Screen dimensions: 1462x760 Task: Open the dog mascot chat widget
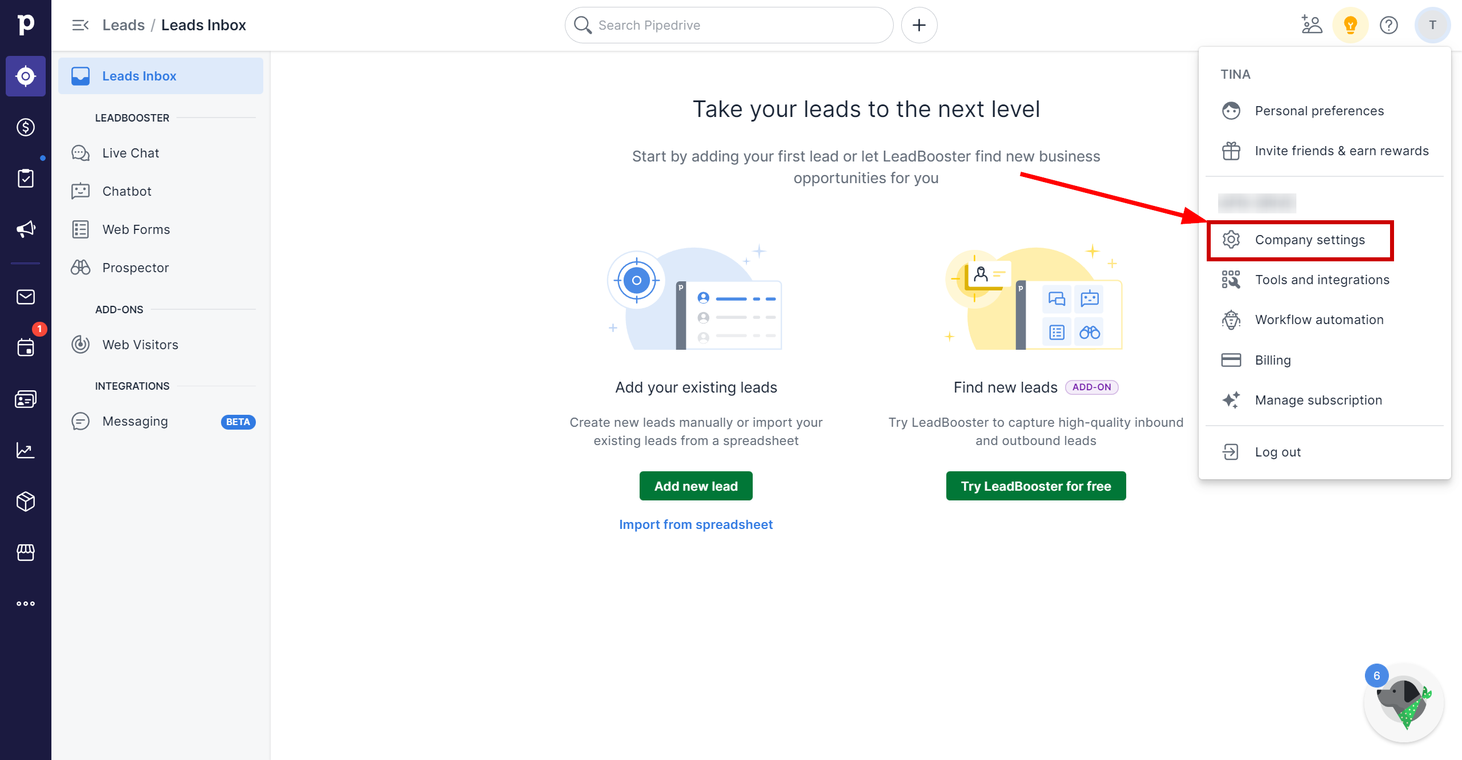[1404, 703]
